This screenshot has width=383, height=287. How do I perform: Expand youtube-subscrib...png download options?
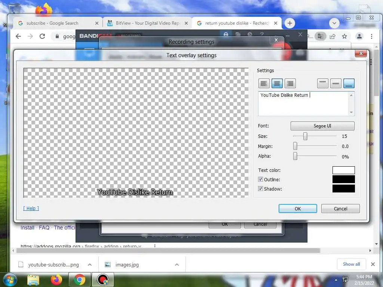click(x=90, y=265)
